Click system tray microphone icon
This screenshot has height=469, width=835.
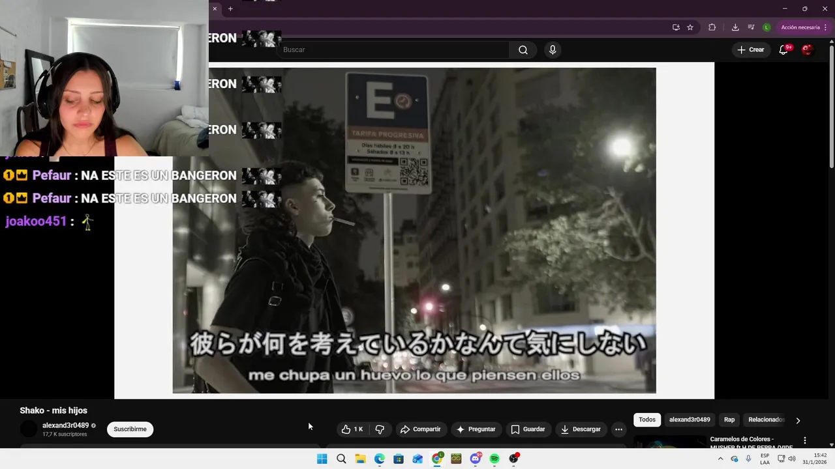(748, 459)
